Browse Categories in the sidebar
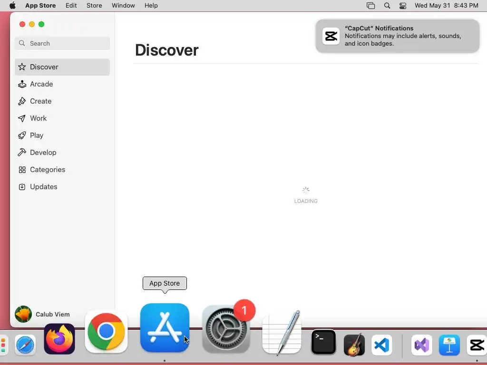This screenshot has height=365, width=487. point(62,170)
